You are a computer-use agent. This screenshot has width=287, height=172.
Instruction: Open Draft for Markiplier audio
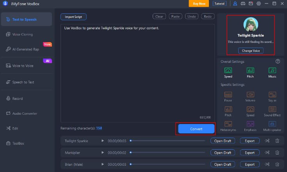pos(223,152)
